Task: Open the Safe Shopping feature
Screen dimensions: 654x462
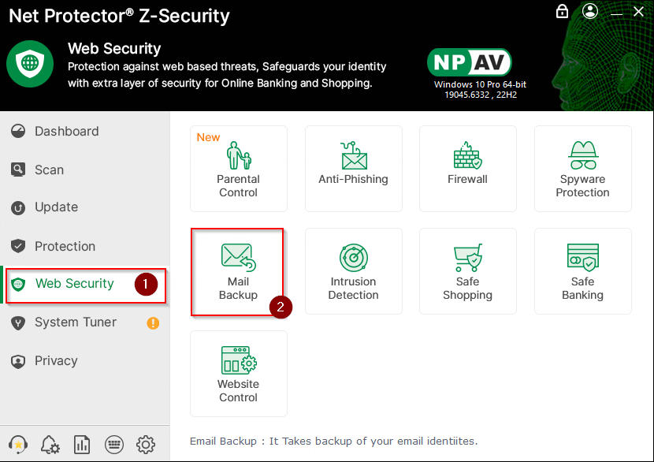Action: 467,271
